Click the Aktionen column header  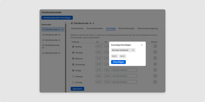click(x=154, y=42)
